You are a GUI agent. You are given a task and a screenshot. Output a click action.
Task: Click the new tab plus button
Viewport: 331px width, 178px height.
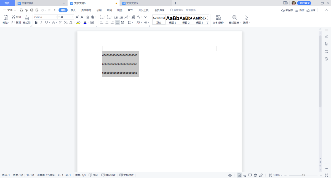pos(176,3)
